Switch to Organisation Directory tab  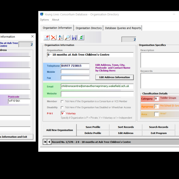[89, 28]
